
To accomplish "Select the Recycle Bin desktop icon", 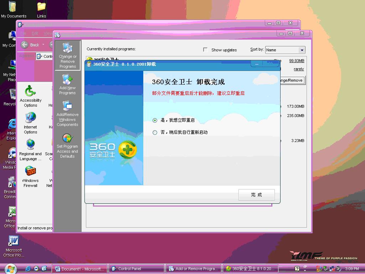I will pyautogui.click(x=10, y=98).
